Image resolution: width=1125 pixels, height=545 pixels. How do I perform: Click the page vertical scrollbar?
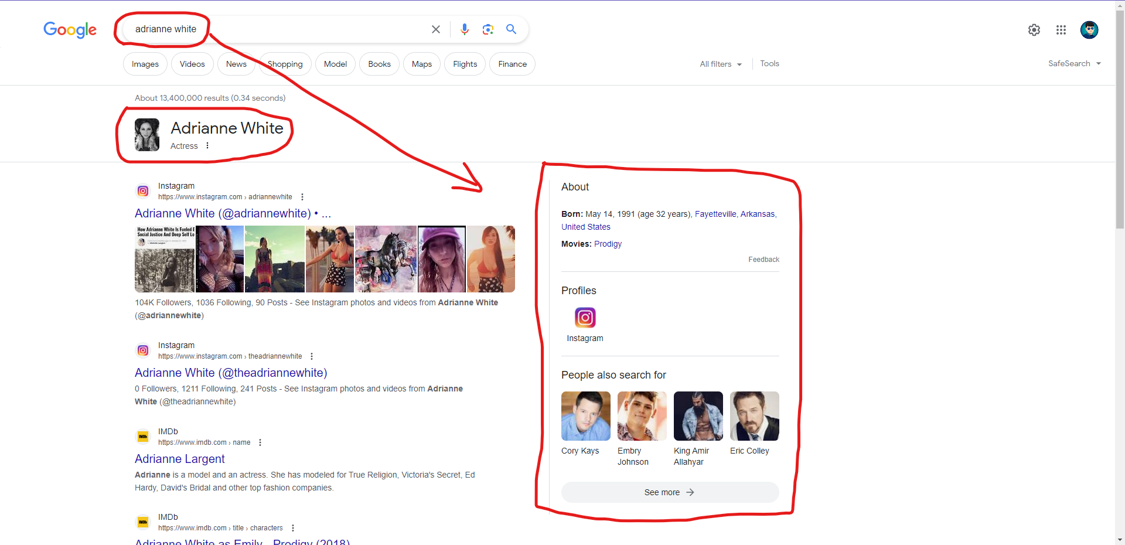[1120, 120]
